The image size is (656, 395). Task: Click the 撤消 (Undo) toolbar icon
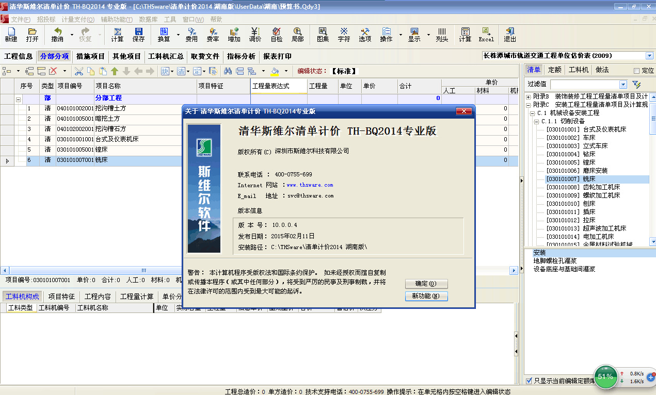tap(57, 35)
